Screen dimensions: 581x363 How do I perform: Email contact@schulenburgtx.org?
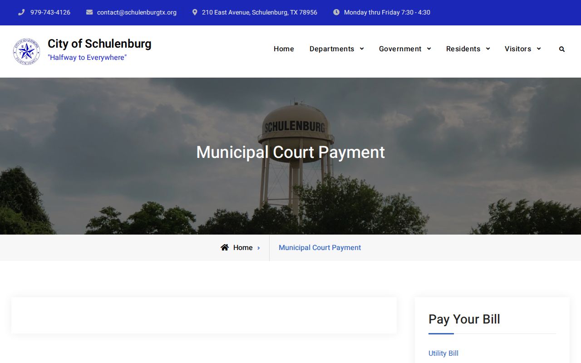click(x=137, y=12)
